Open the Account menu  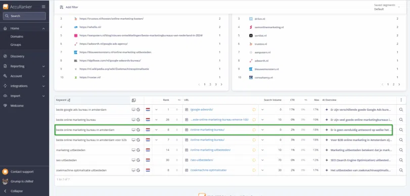(x=16, y=76)
